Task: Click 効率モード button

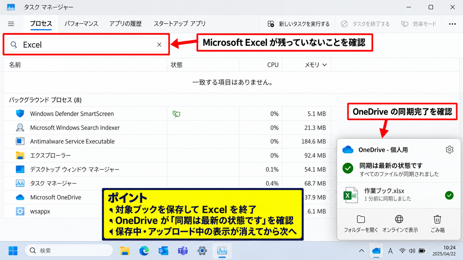Action: 419,24
